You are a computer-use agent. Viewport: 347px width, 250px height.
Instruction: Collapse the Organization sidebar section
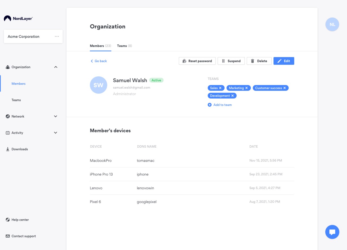[x=56, y=67]
